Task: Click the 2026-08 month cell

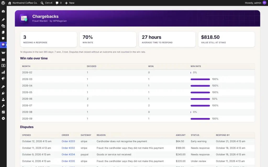Action: coord(27,112)
